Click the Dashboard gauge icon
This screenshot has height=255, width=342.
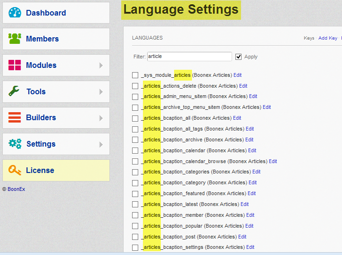point(15,13)
